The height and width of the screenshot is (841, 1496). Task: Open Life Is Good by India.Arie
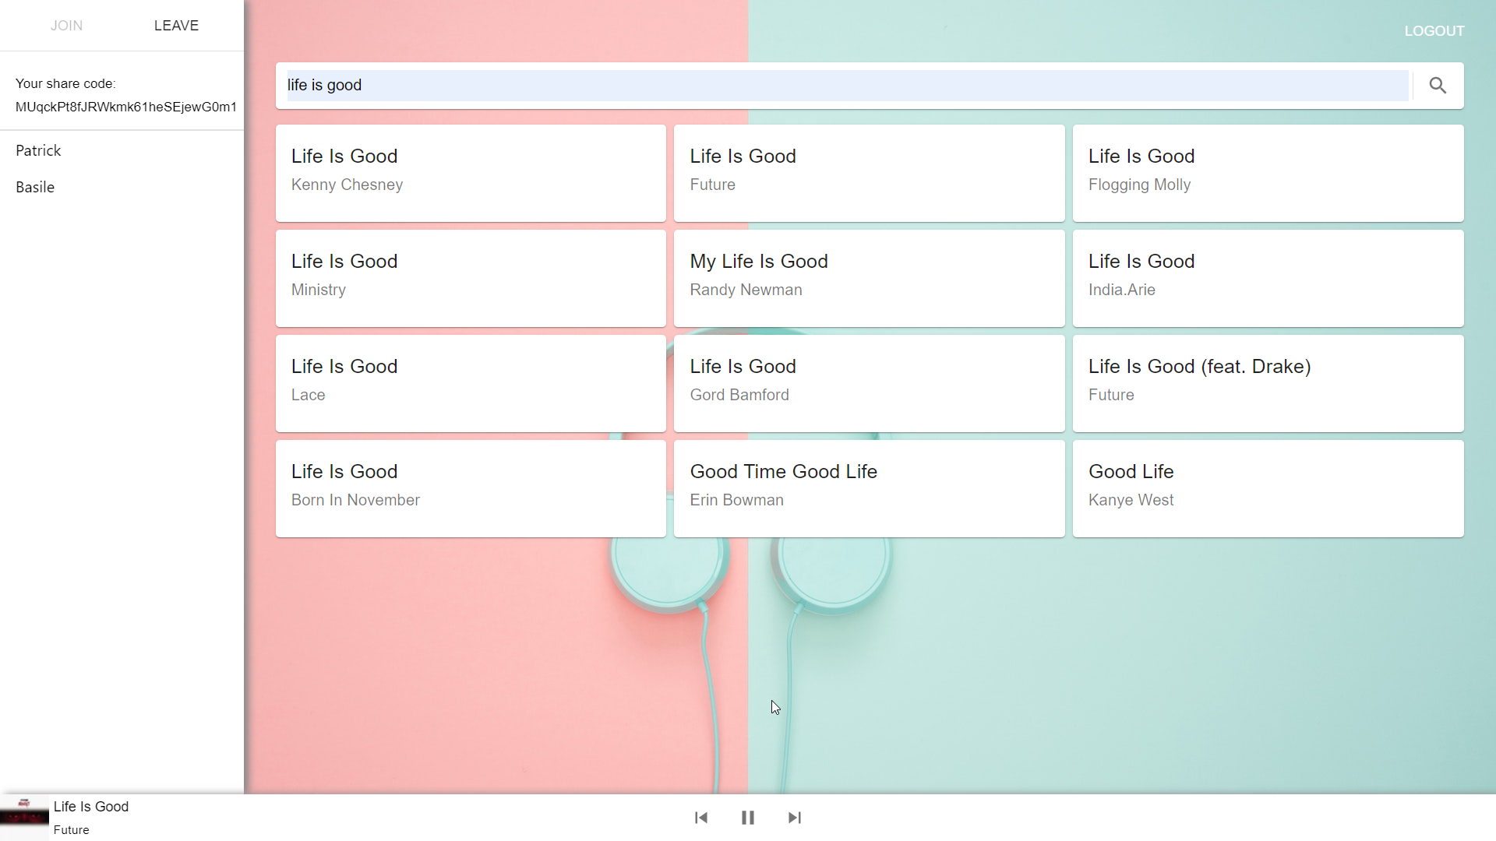click(x=1268, y=278)
